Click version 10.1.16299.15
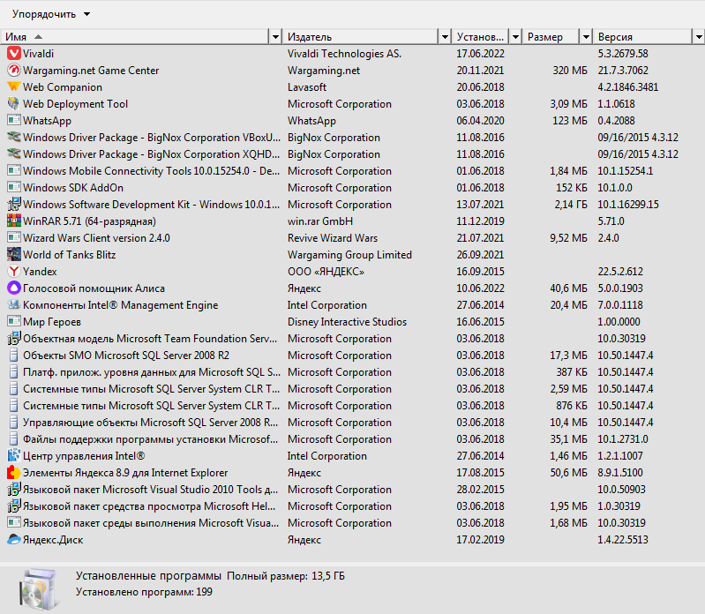Image resolution: width=705 pixels, height=614 pixels. click(x=627, y=204)
